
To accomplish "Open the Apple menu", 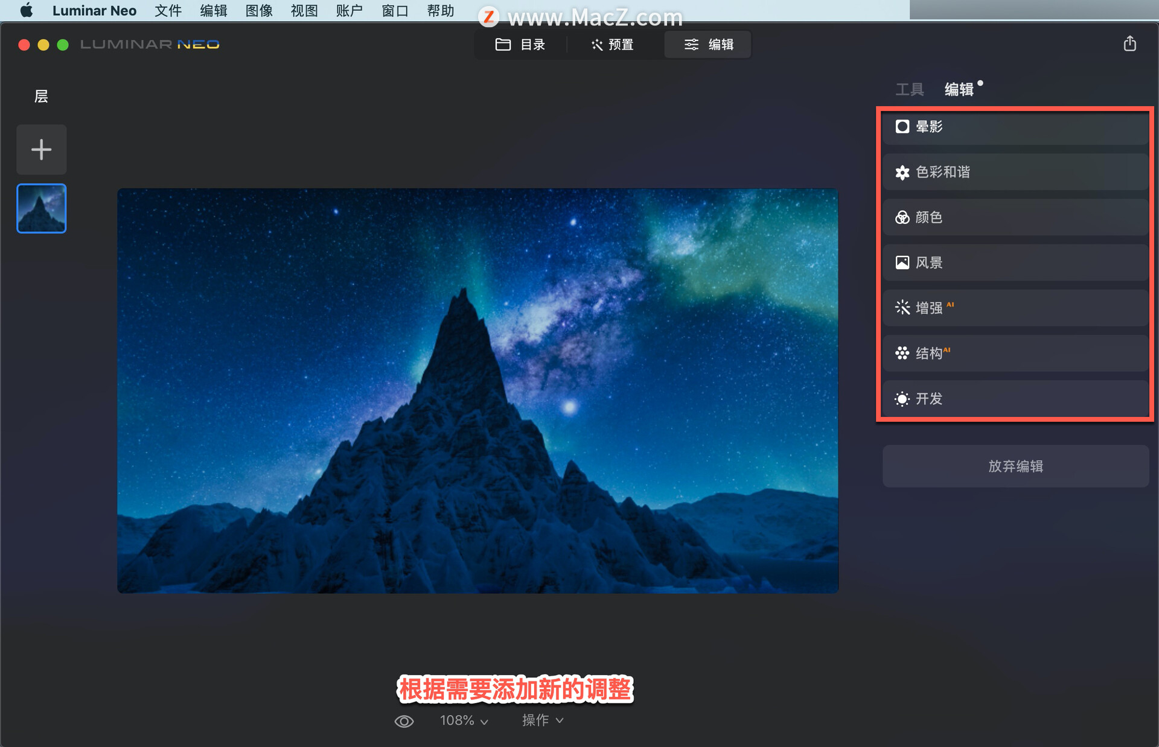I will (27, 10).
